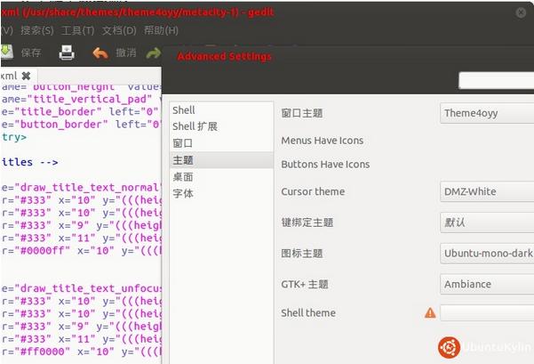This screenshot has width=534, height=364.
Task: Click the 键绑定主题 label
Action: coord(307,222)
